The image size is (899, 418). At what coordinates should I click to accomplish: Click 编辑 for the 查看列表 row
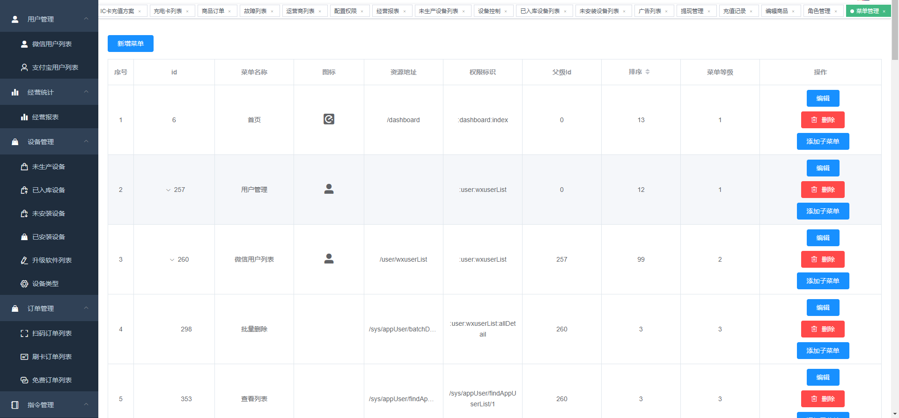(x=823, y=377)
